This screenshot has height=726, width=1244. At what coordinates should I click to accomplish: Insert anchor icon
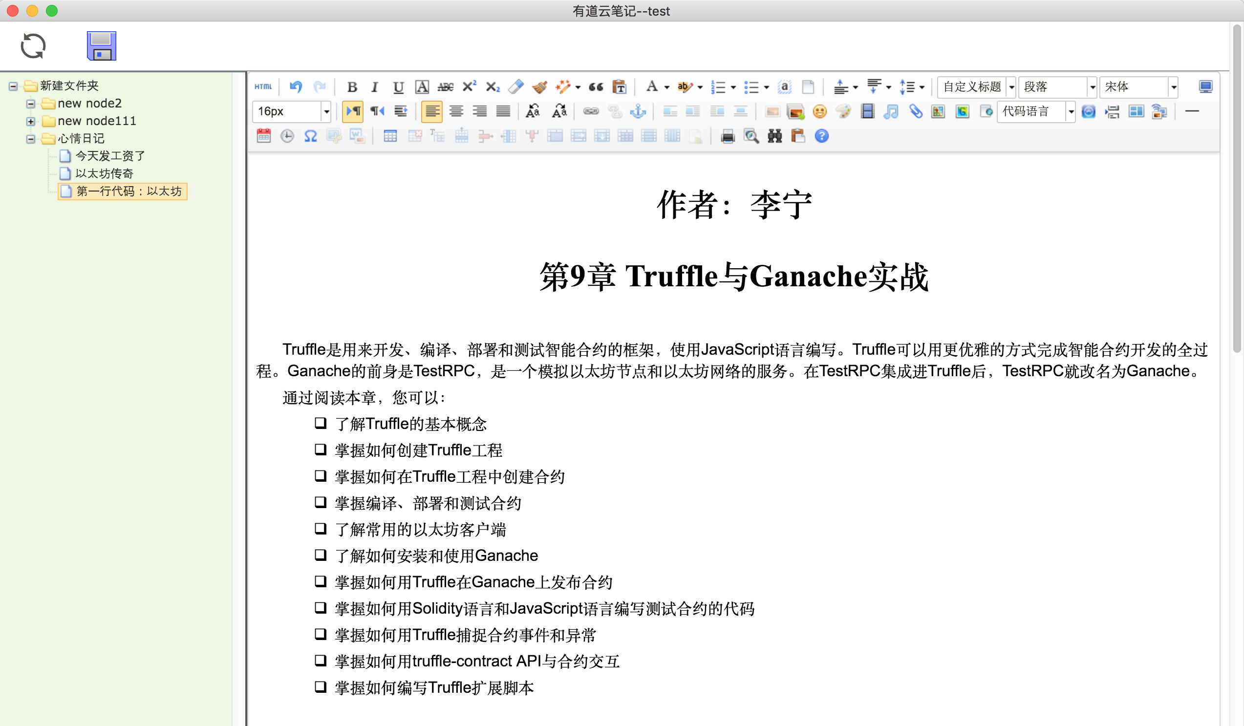click(x=638, y=111)
